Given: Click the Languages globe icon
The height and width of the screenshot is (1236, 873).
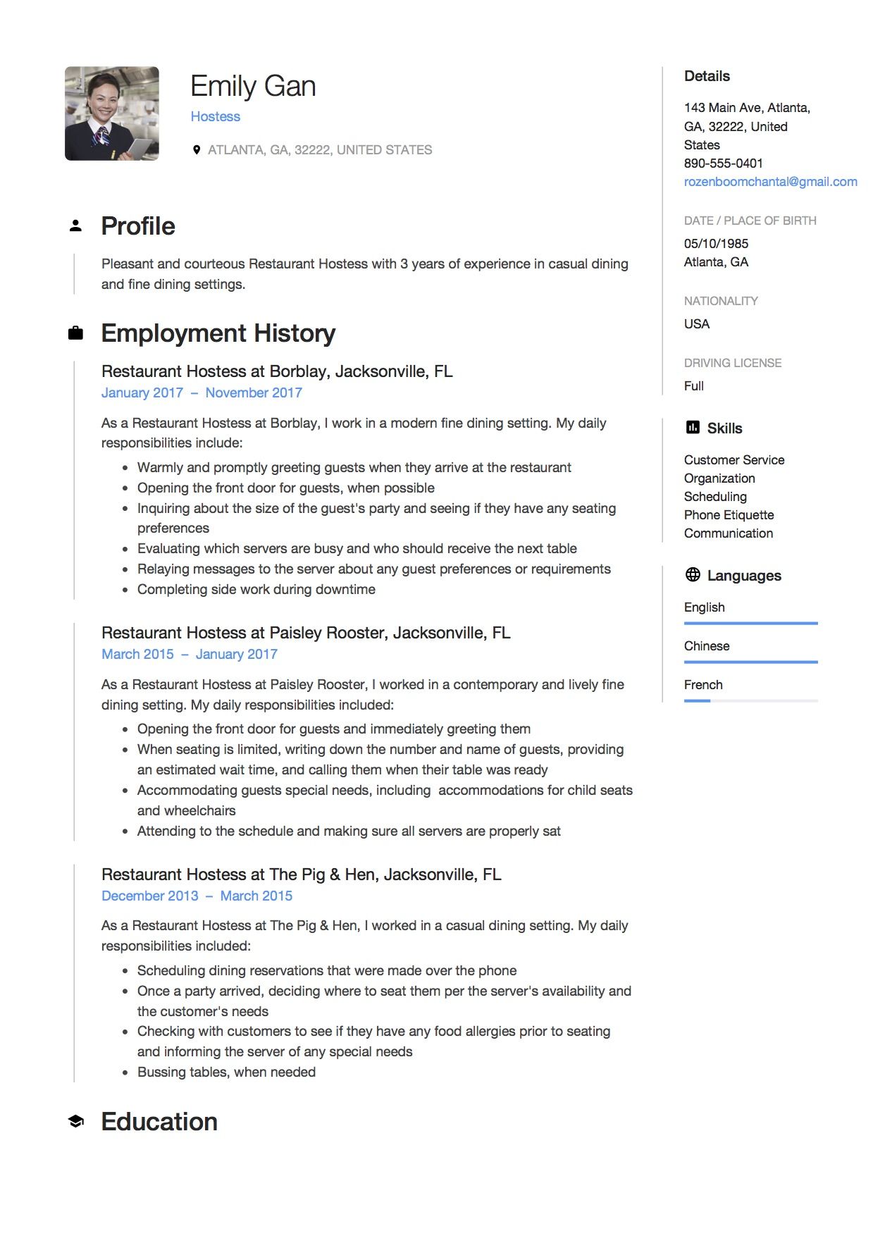Looking at the screenshot, I should 693,574.
